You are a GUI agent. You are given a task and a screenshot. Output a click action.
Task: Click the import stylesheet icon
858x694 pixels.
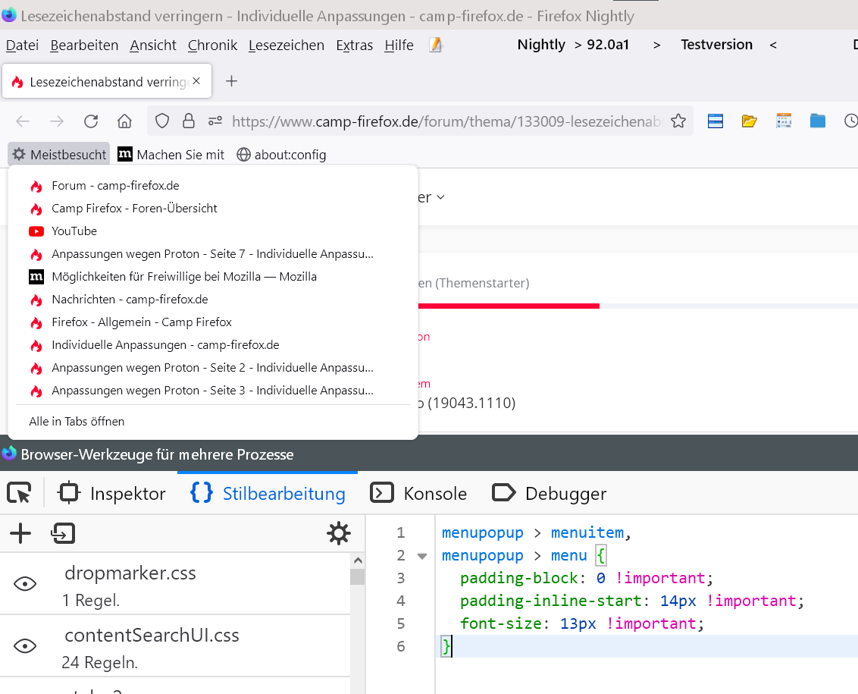62,534
